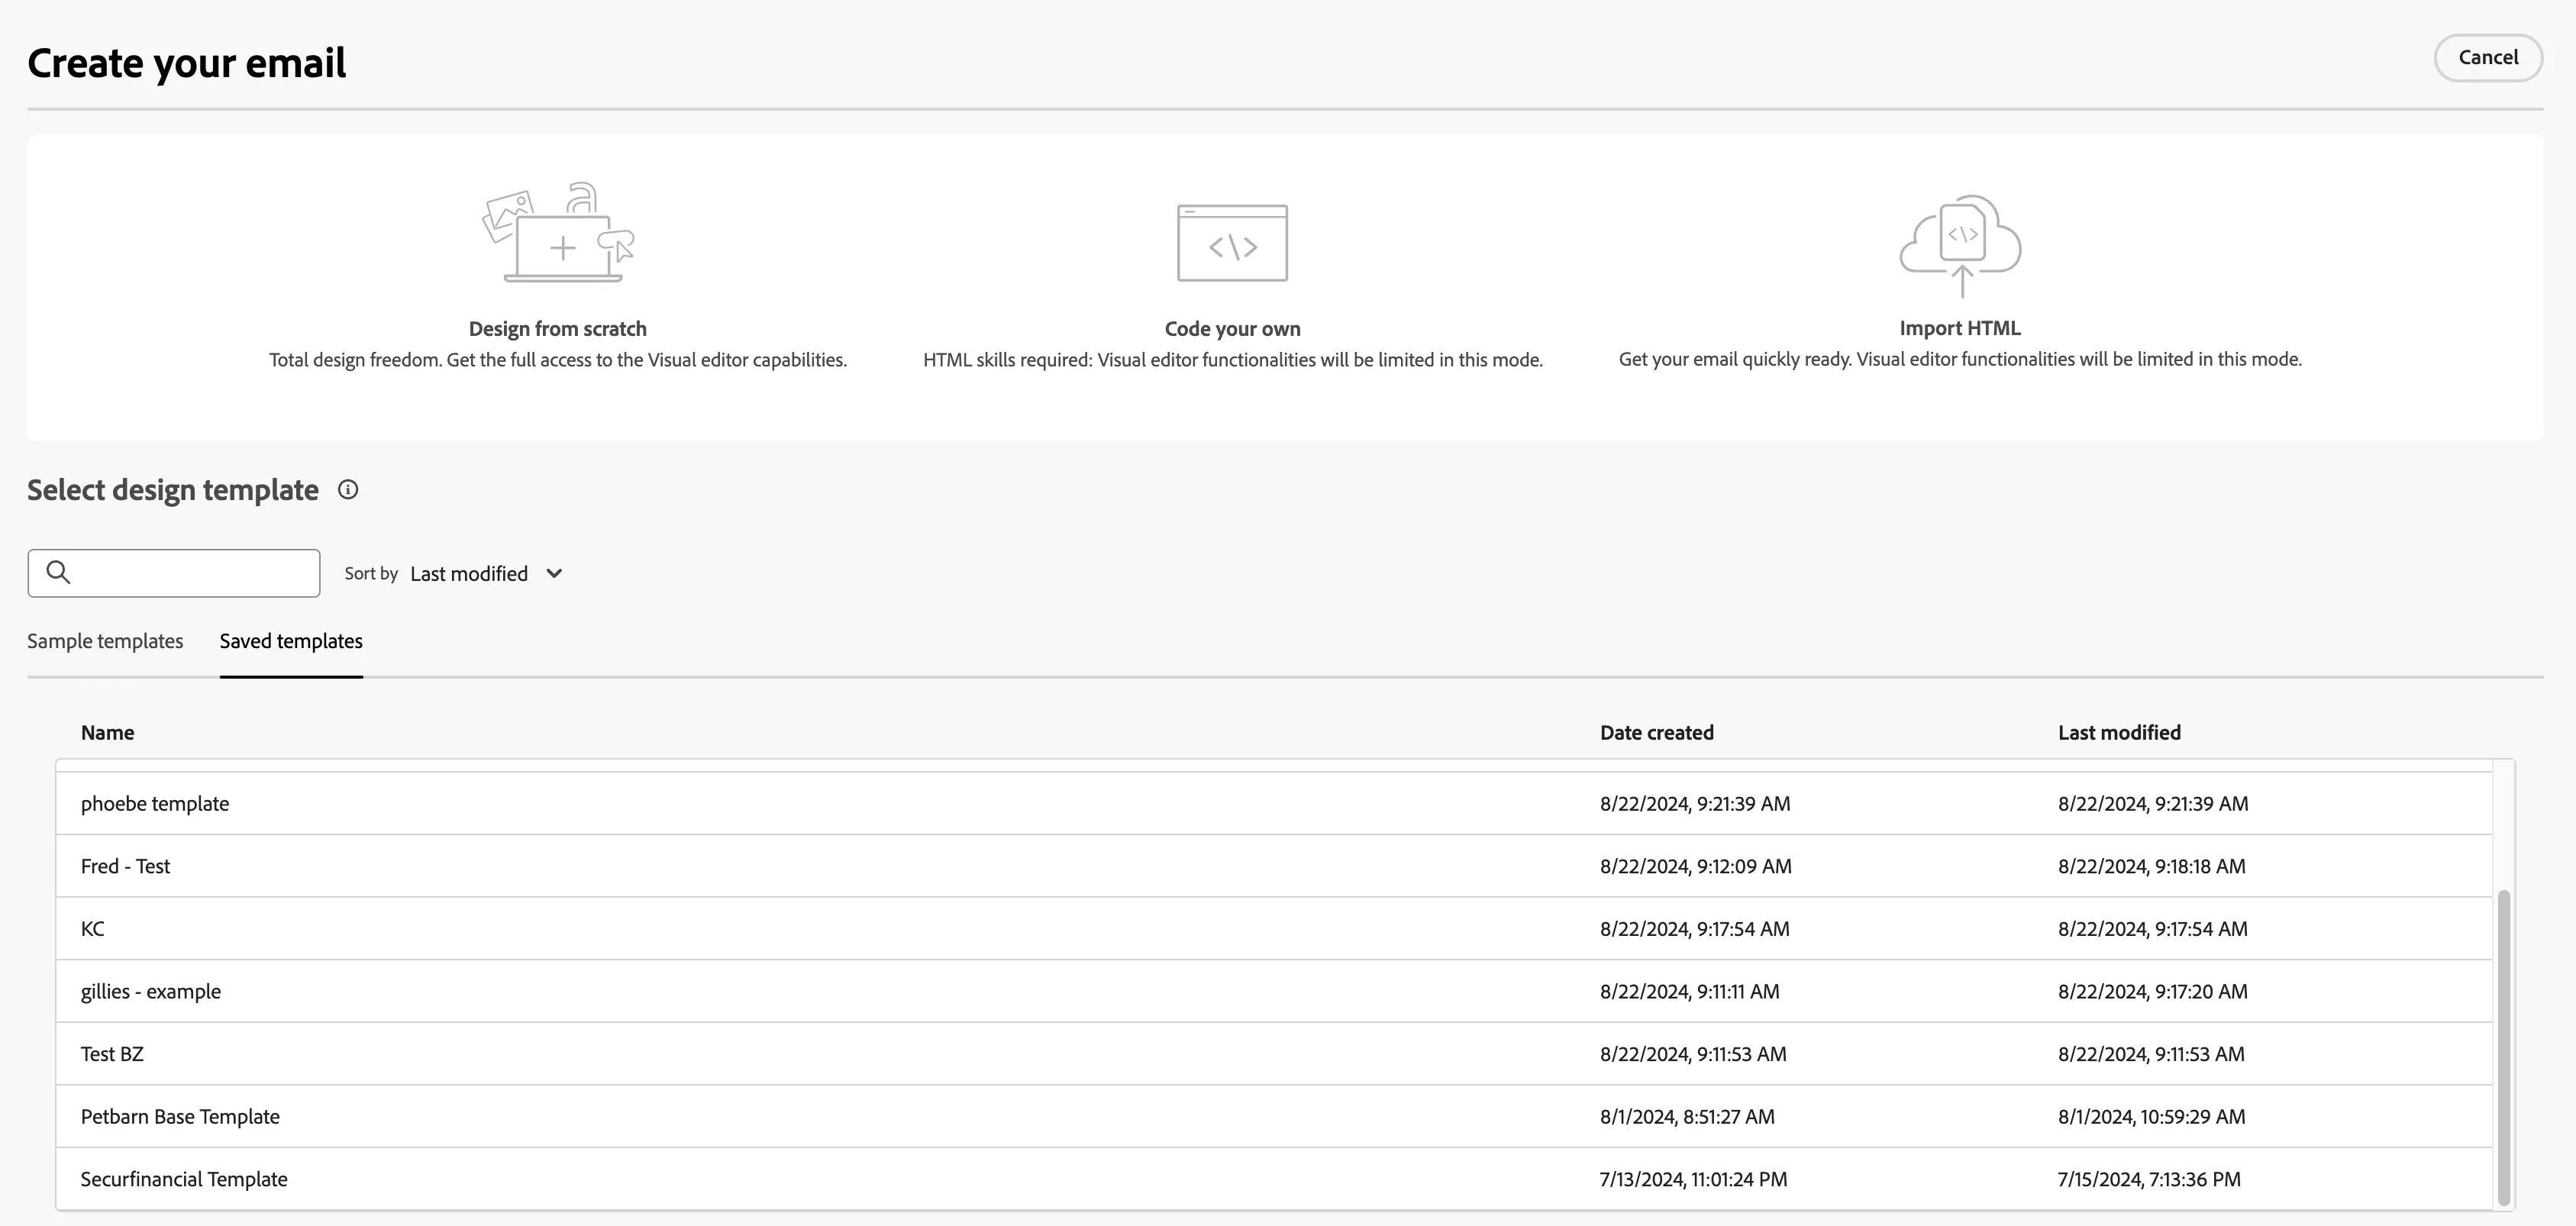Viewport: 2576px width, 1226px height.
Task: Pick the KC template
Action: coord(1274,929)
